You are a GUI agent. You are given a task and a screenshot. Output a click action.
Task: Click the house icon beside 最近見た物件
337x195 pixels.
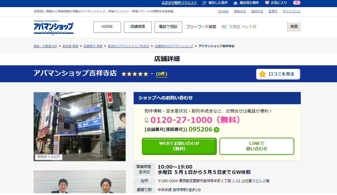[235, 3]
